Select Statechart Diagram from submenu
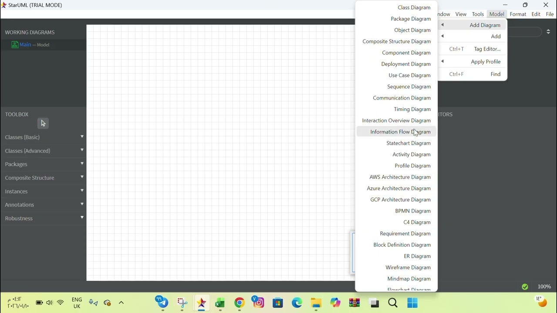This screenshot has width=557, height=313. pyautogui.click(x=396, y=143)
